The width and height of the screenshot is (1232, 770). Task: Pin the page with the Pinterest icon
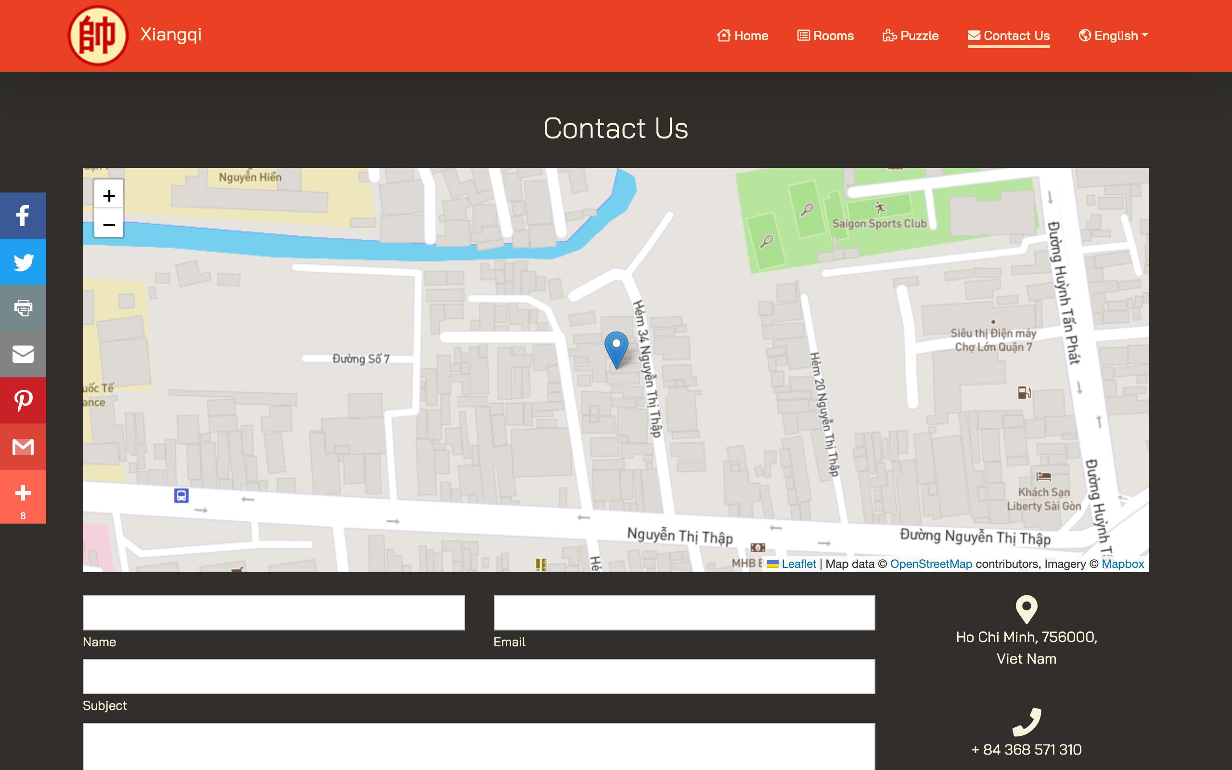click(23, 400)
